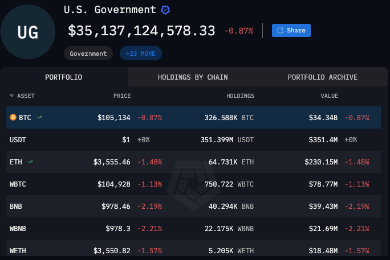390x260 pixels.
Task: Sort by the PRICE column header
Action: 122,96
